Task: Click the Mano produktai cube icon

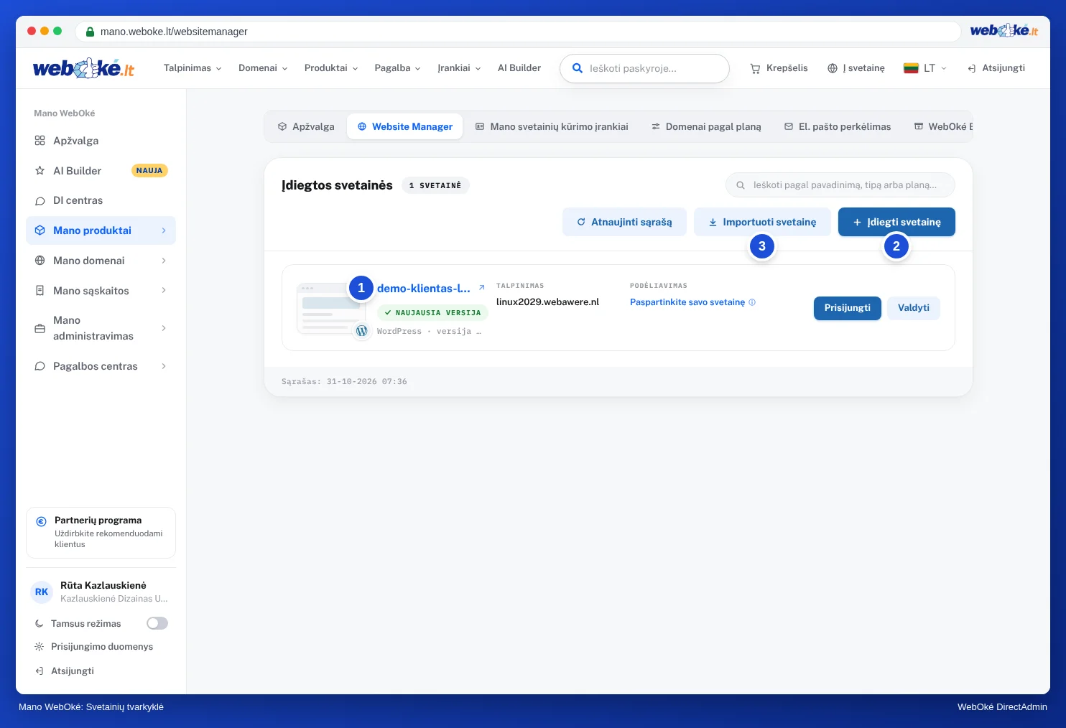Action: tap(40, 230)
